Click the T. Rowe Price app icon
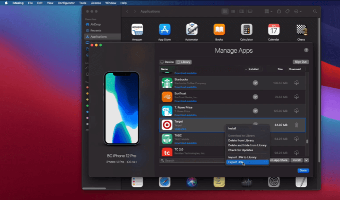This screenshot has width=340, height=200. 167,111
